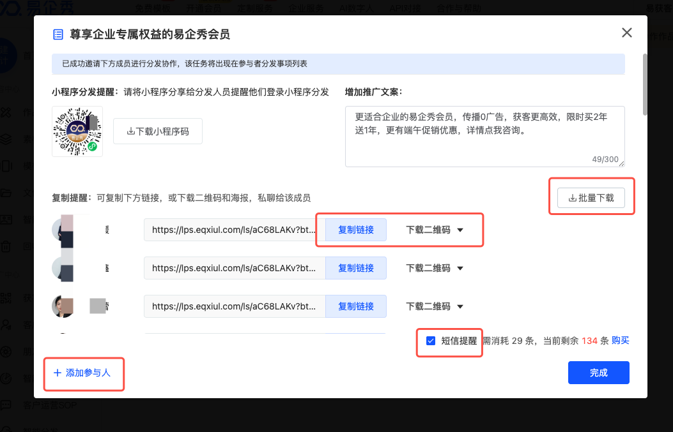The width and height of the screenshot is (673, 432).
Task: Click the mini program QR code image
Action: [77, 131]
